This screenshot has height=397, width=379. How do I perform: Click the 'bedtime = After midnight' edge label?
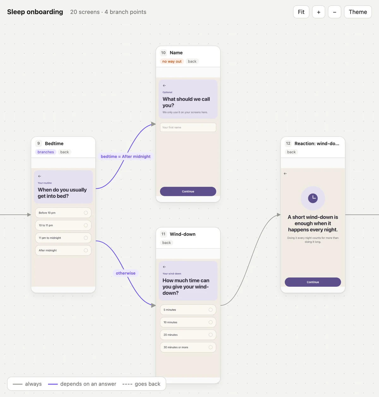pyautogui.click(x=126, y=156)
